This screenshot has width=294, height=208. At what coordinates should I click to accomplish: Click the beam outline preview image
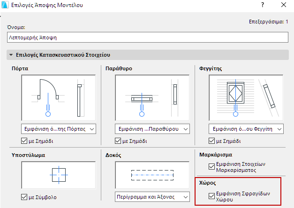152,174
